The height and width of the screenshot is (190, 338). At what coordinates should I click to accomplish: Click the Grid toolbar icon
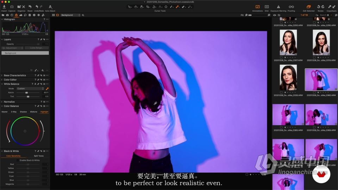(267, 7)
